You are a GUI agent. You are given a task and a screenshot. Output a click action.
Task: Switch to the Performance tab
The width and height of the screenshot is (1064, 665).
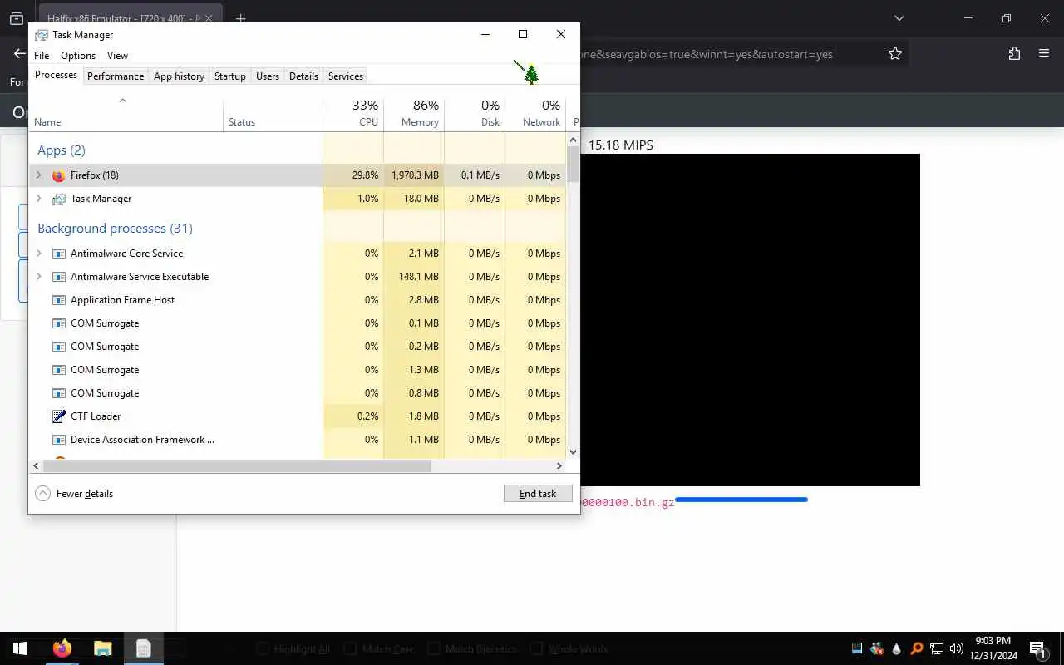point(116,76)
